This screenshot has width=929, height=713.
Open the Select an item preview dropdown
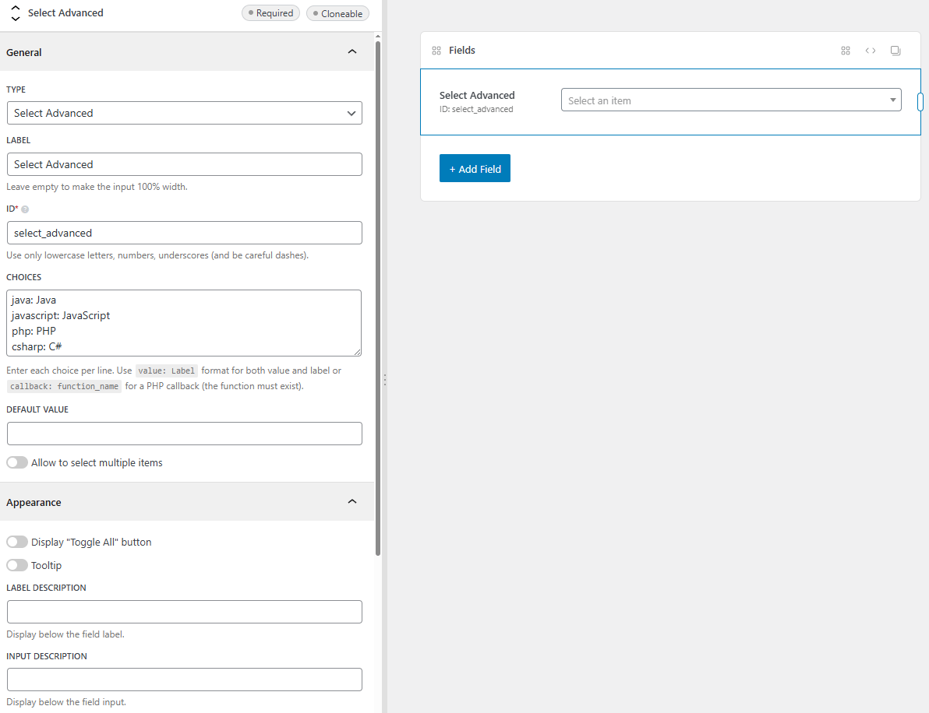tap(731, 100)
